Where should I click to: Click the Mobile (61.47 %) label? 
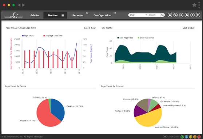point(27,120)
